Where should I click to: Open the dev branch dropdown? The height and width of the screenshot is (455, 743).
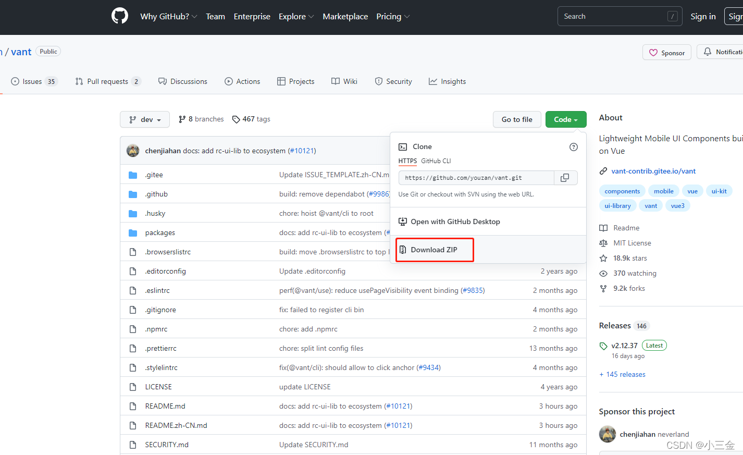tap(145, 119)
